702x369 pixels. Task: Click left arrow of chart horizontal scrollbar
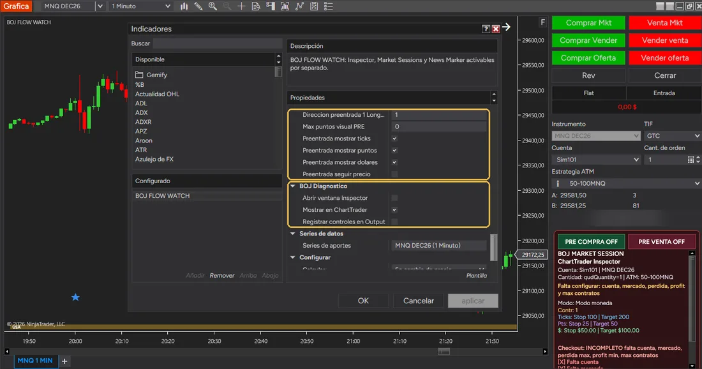(7, 352)
